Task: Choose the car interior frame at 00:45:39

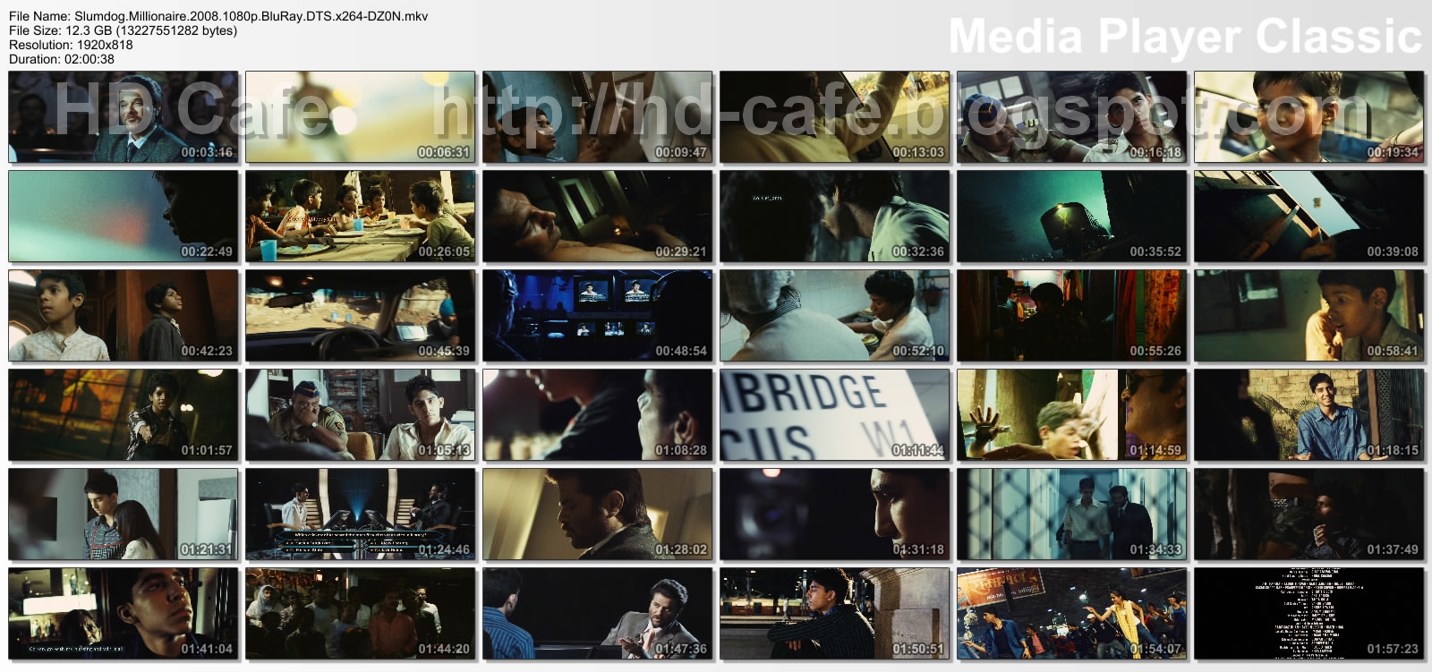Action: pyautogui.click(x=361, y=316)
